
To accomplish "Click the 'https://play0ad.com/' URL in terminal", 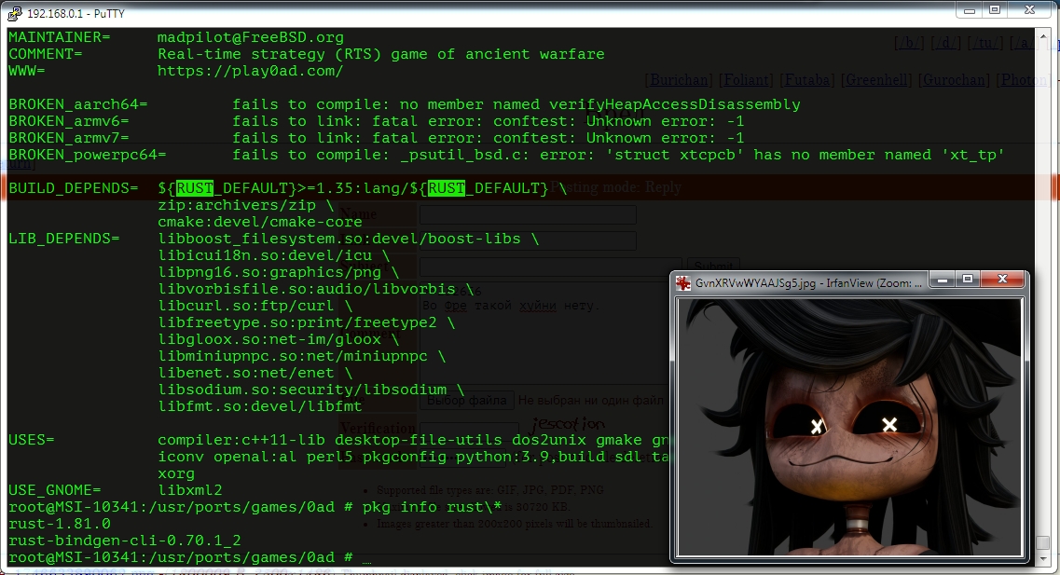I will (x=251, y=71).
